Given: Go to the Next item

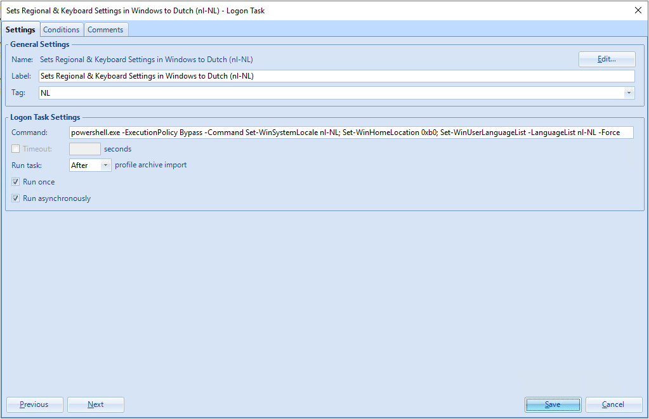Looking at the screenshot, I should pos(96,404).
